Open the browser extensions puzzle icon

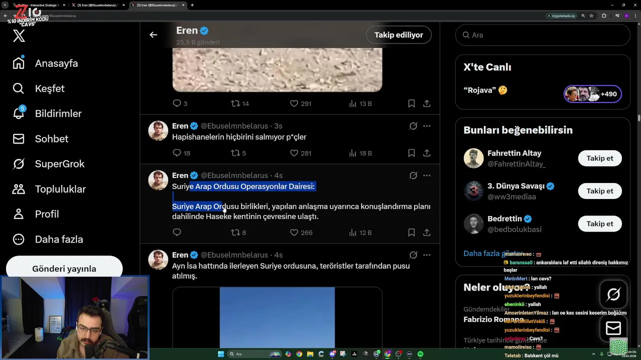click(604, 15)
